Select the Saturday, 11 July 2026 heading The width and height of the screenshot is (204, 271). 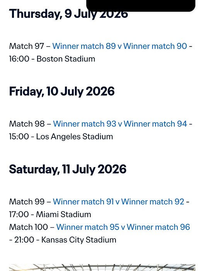point(68,169)
